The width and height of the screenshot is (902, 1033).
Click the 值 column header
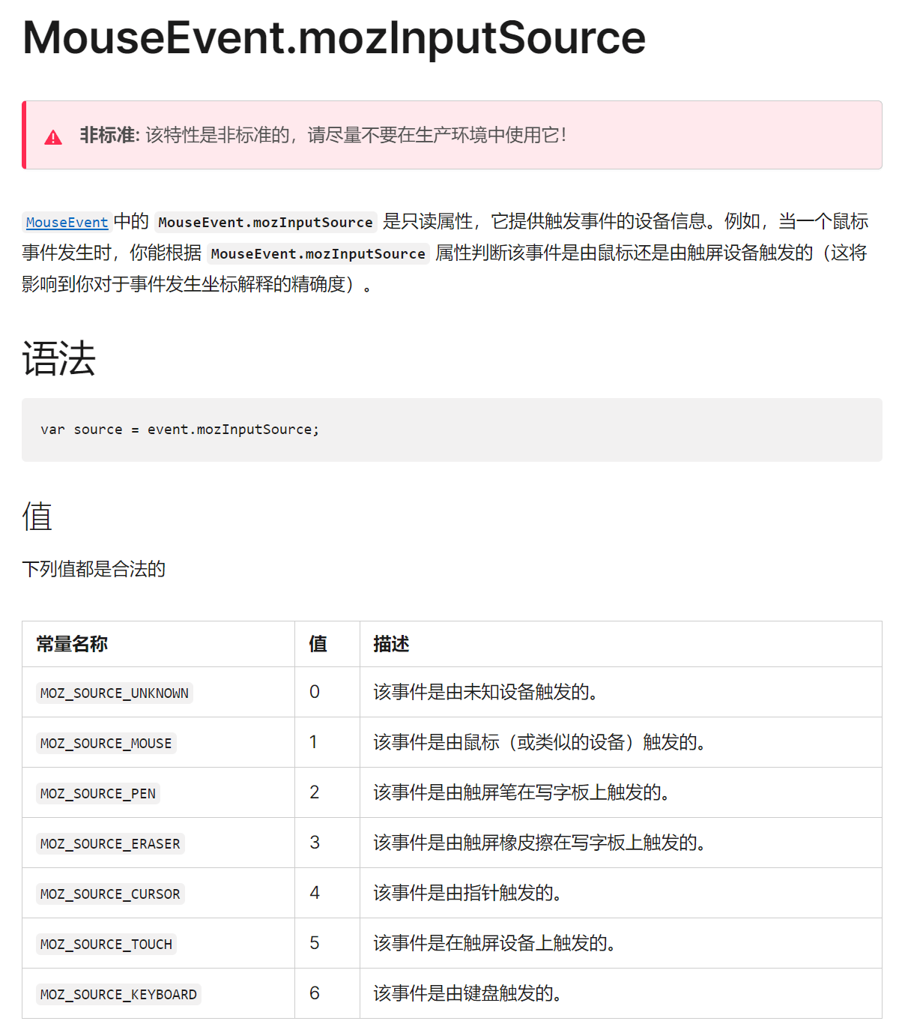click(315, 644)
